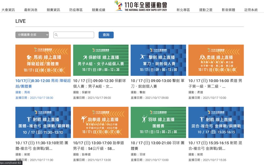Click 直播日期：2021/10/17 08:30 text
This screenshot has width=264, height=165.
pos(34,98)
